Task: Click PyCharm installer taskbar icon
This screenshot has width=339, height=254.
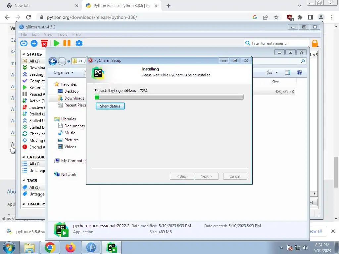Action: click(x=112, y=247)
